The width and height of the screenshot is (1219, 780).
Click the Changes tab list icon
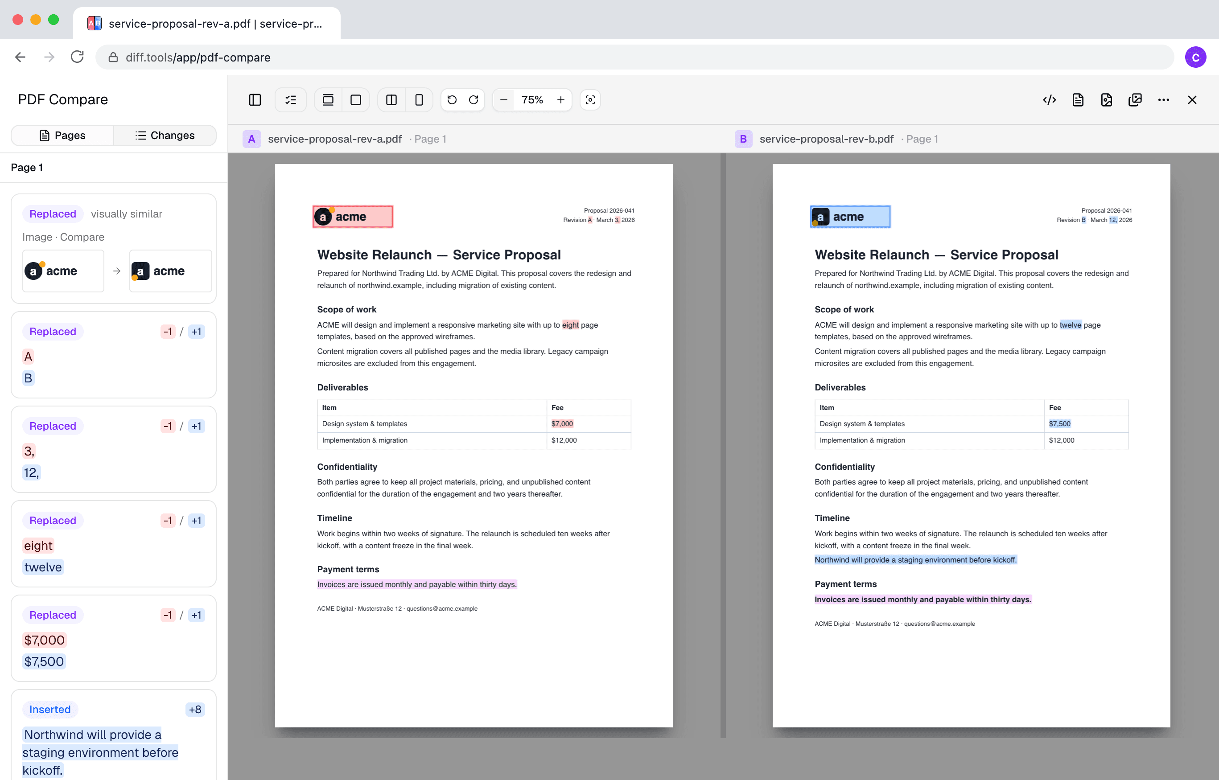point(140,135)
